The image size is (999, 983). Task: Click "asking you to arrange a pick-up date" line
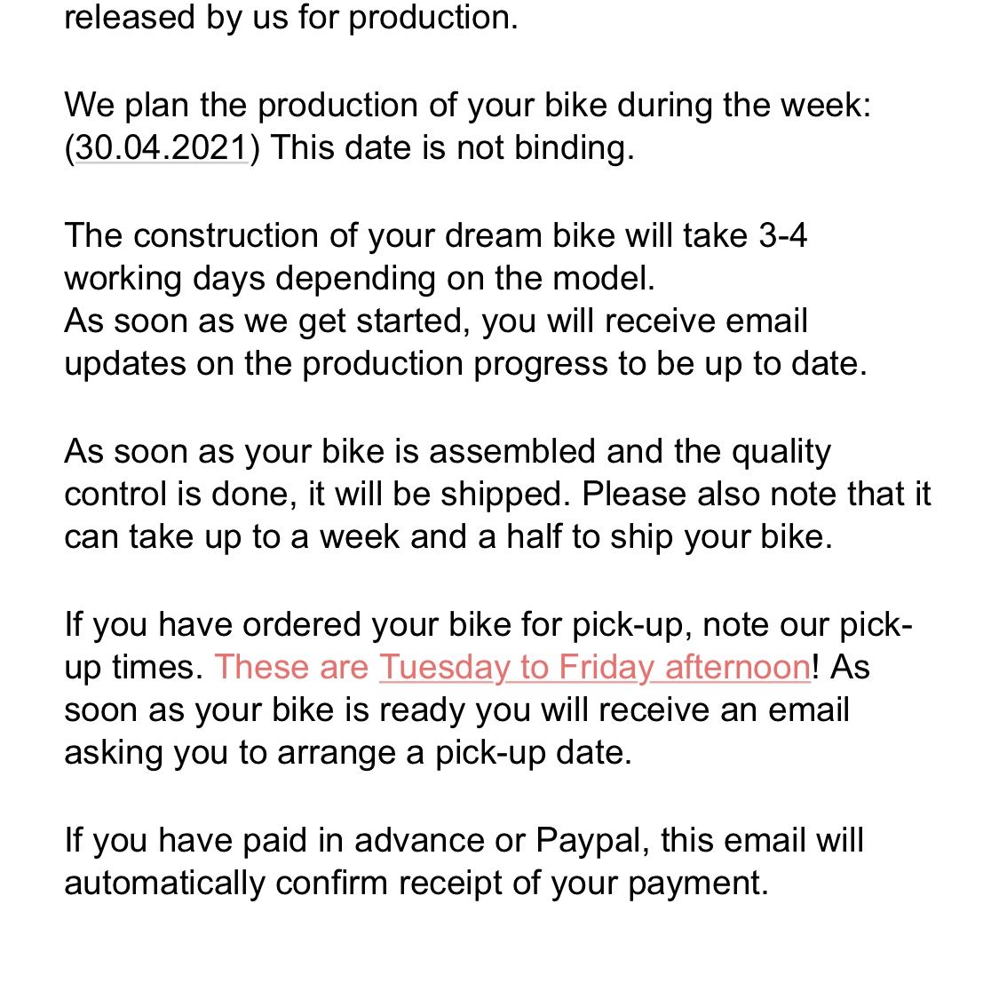(347, 752)
